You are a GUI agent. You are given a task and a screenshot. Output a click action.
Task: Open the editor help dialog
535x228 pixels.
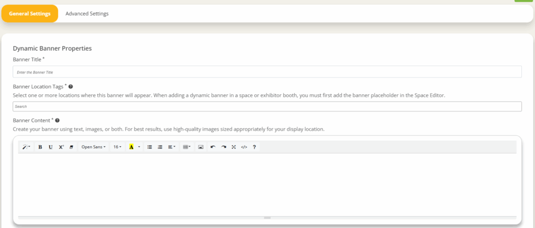click(254, 147)
